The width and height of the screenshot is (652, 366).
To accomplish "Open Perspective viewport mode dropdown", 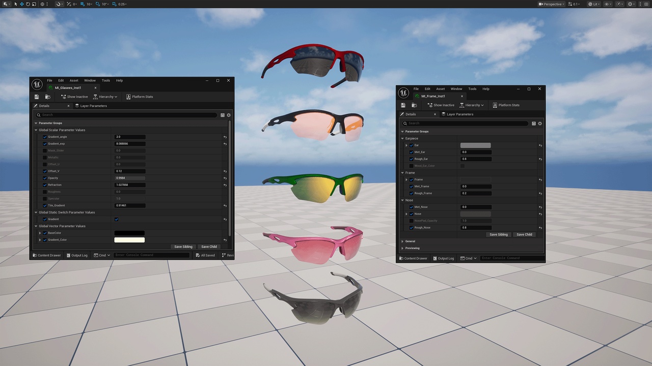I will point(552,4).
